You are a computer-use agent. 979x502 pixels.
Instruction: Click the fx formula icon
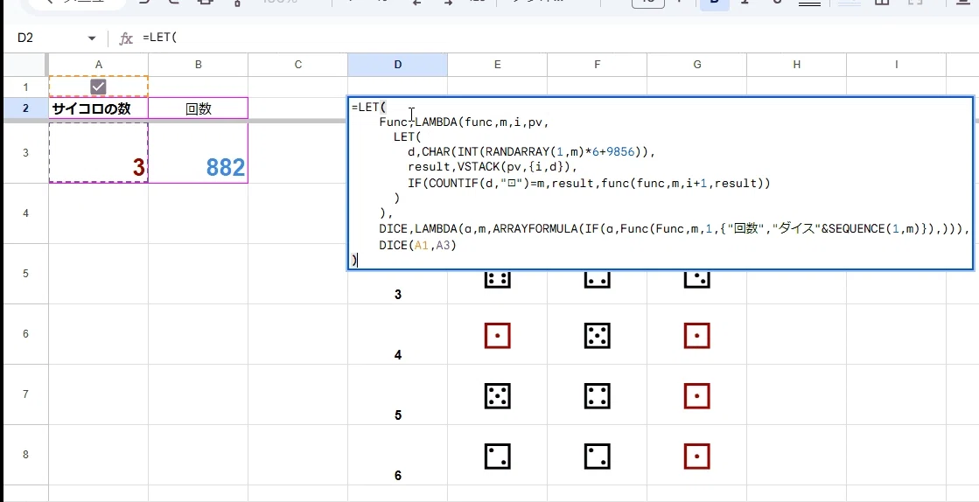(x=126, y=38)
